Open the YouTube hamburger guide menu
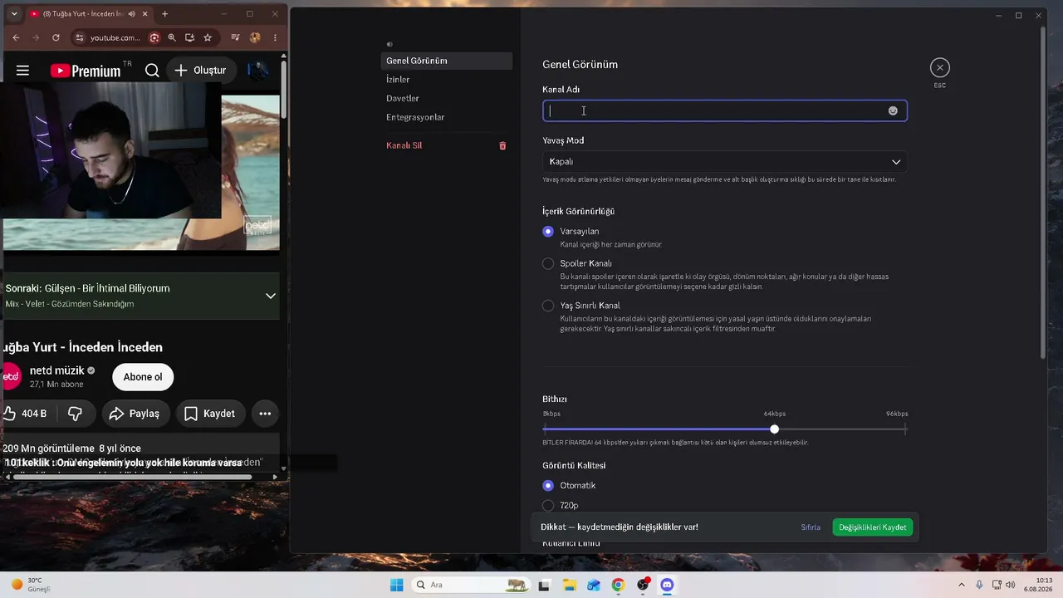 point(22,71)
